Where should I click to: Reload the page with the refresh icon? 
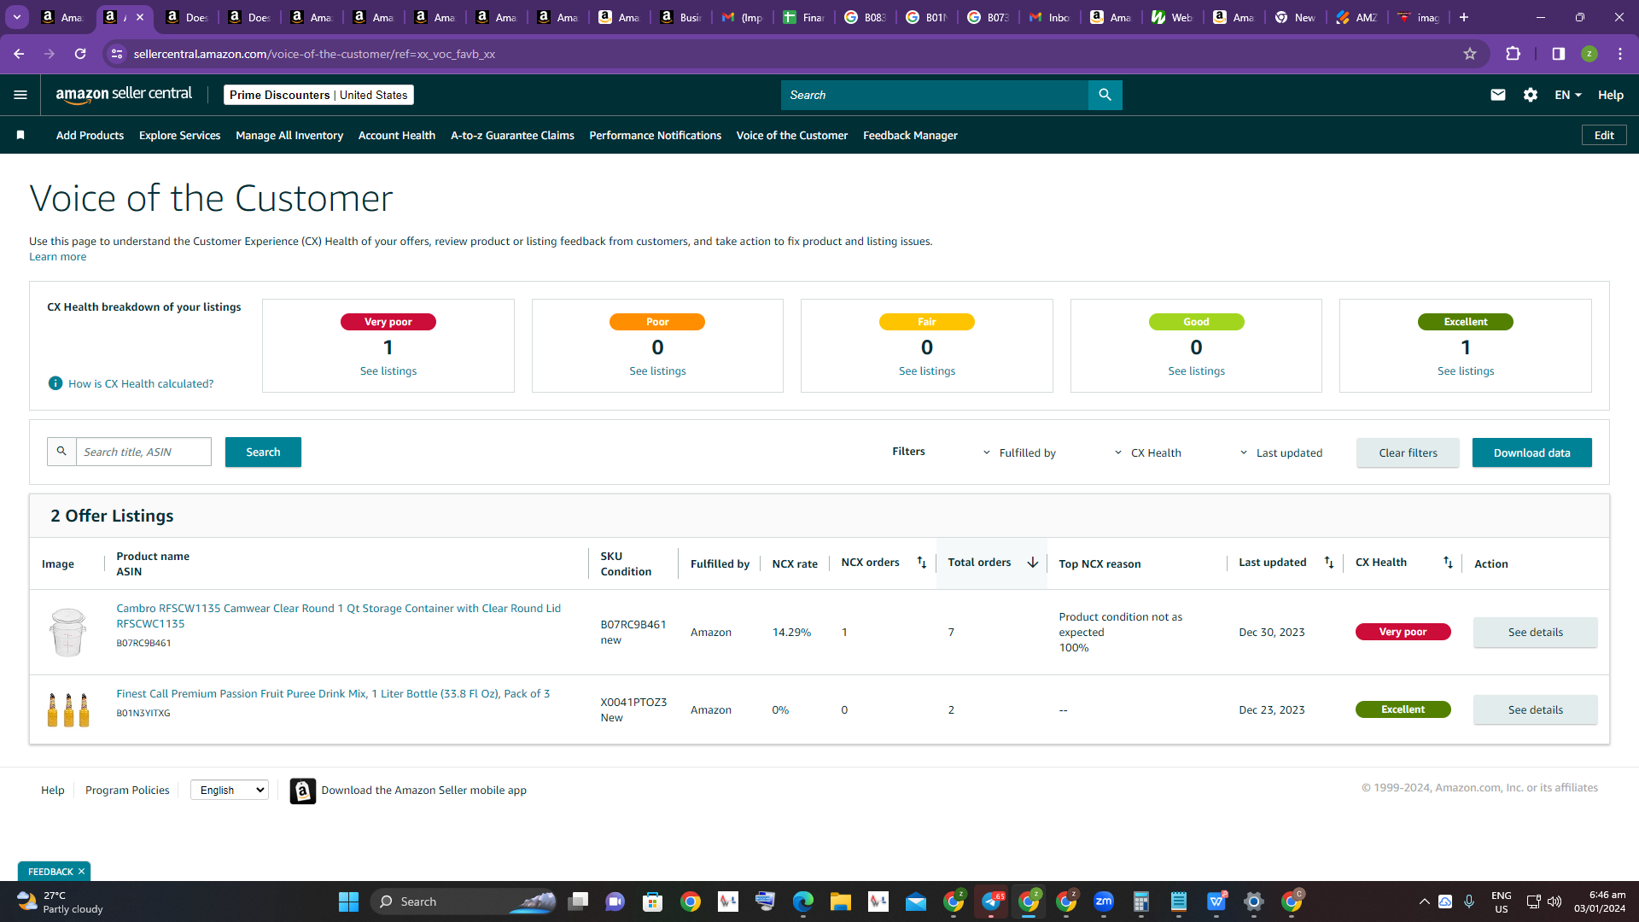[x=80, y=54]
